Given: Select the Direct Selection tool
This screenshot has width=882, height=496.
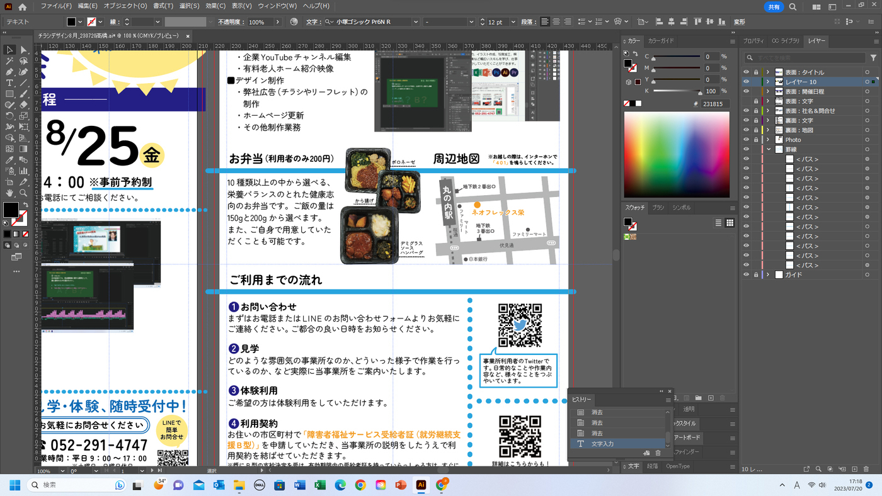Looking at the screenshot, I should (x=24, y=50).
